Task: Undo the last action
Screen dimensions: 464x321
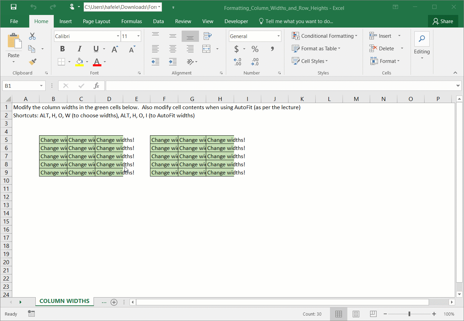Action: click(x=33, y=7)
